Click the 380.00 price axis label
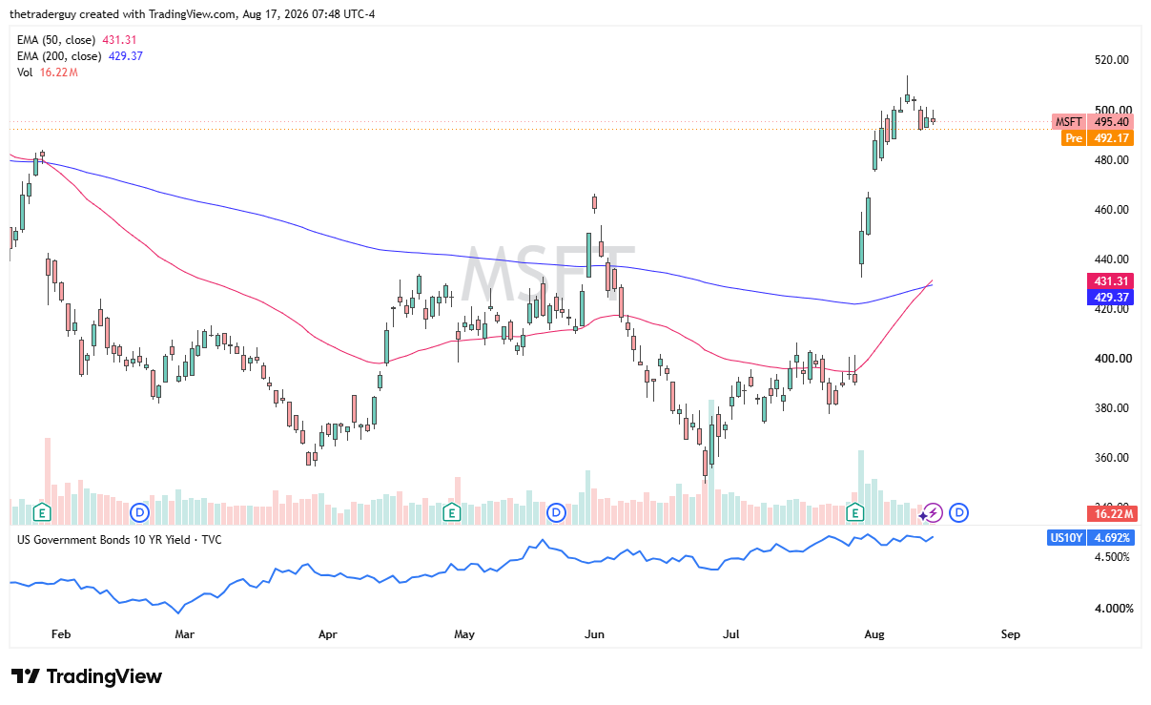The height and width of the screenshot is (705, 1151). pyautogui.click(x=1111, y=408)
